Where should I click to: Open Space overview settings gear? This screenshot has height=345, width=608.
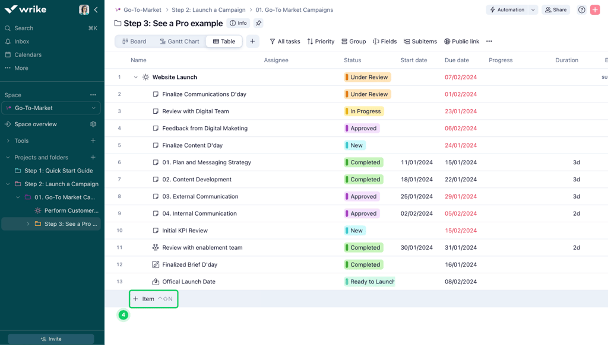click(93, 124)
